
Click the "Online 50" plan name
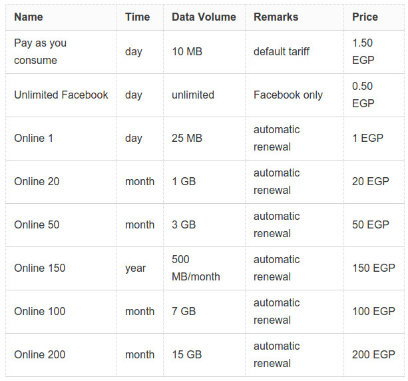click(x=37, y=224)
